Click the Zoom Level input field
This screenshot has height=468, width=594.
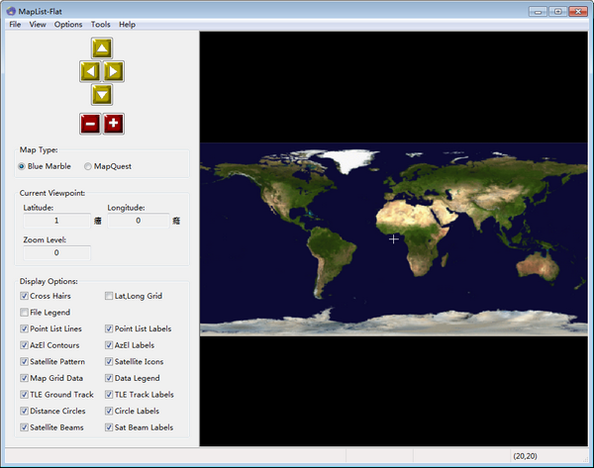(x=56, y=253)
